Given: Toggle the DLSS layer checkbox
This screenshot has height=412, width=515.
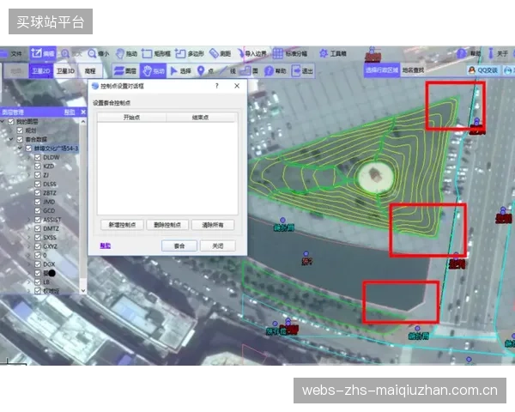Looking at the screenshot, I should click(38, 184).
